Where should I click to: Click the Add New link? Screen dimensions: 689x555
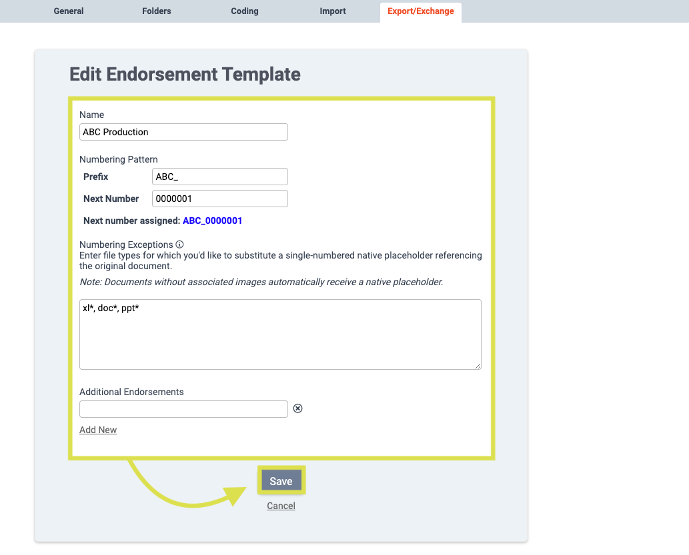[x=98, y=430]
